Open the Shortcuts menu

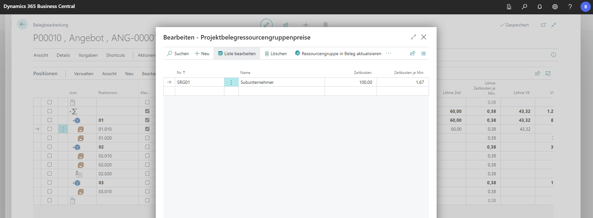(116, 55)
